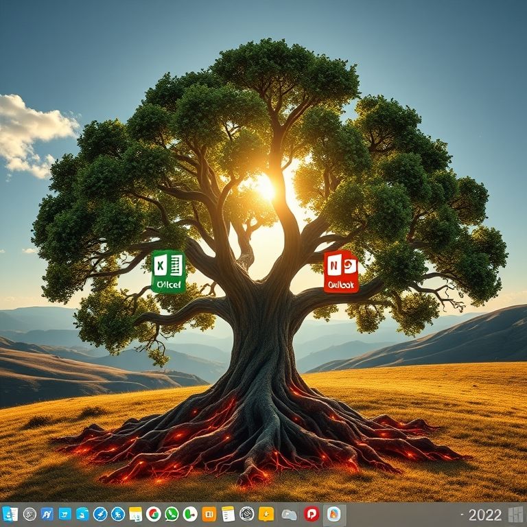Screen dimensions: 527x527
Task: Open the green circle icon right of WhatsApp
Action: click(190, 514)
